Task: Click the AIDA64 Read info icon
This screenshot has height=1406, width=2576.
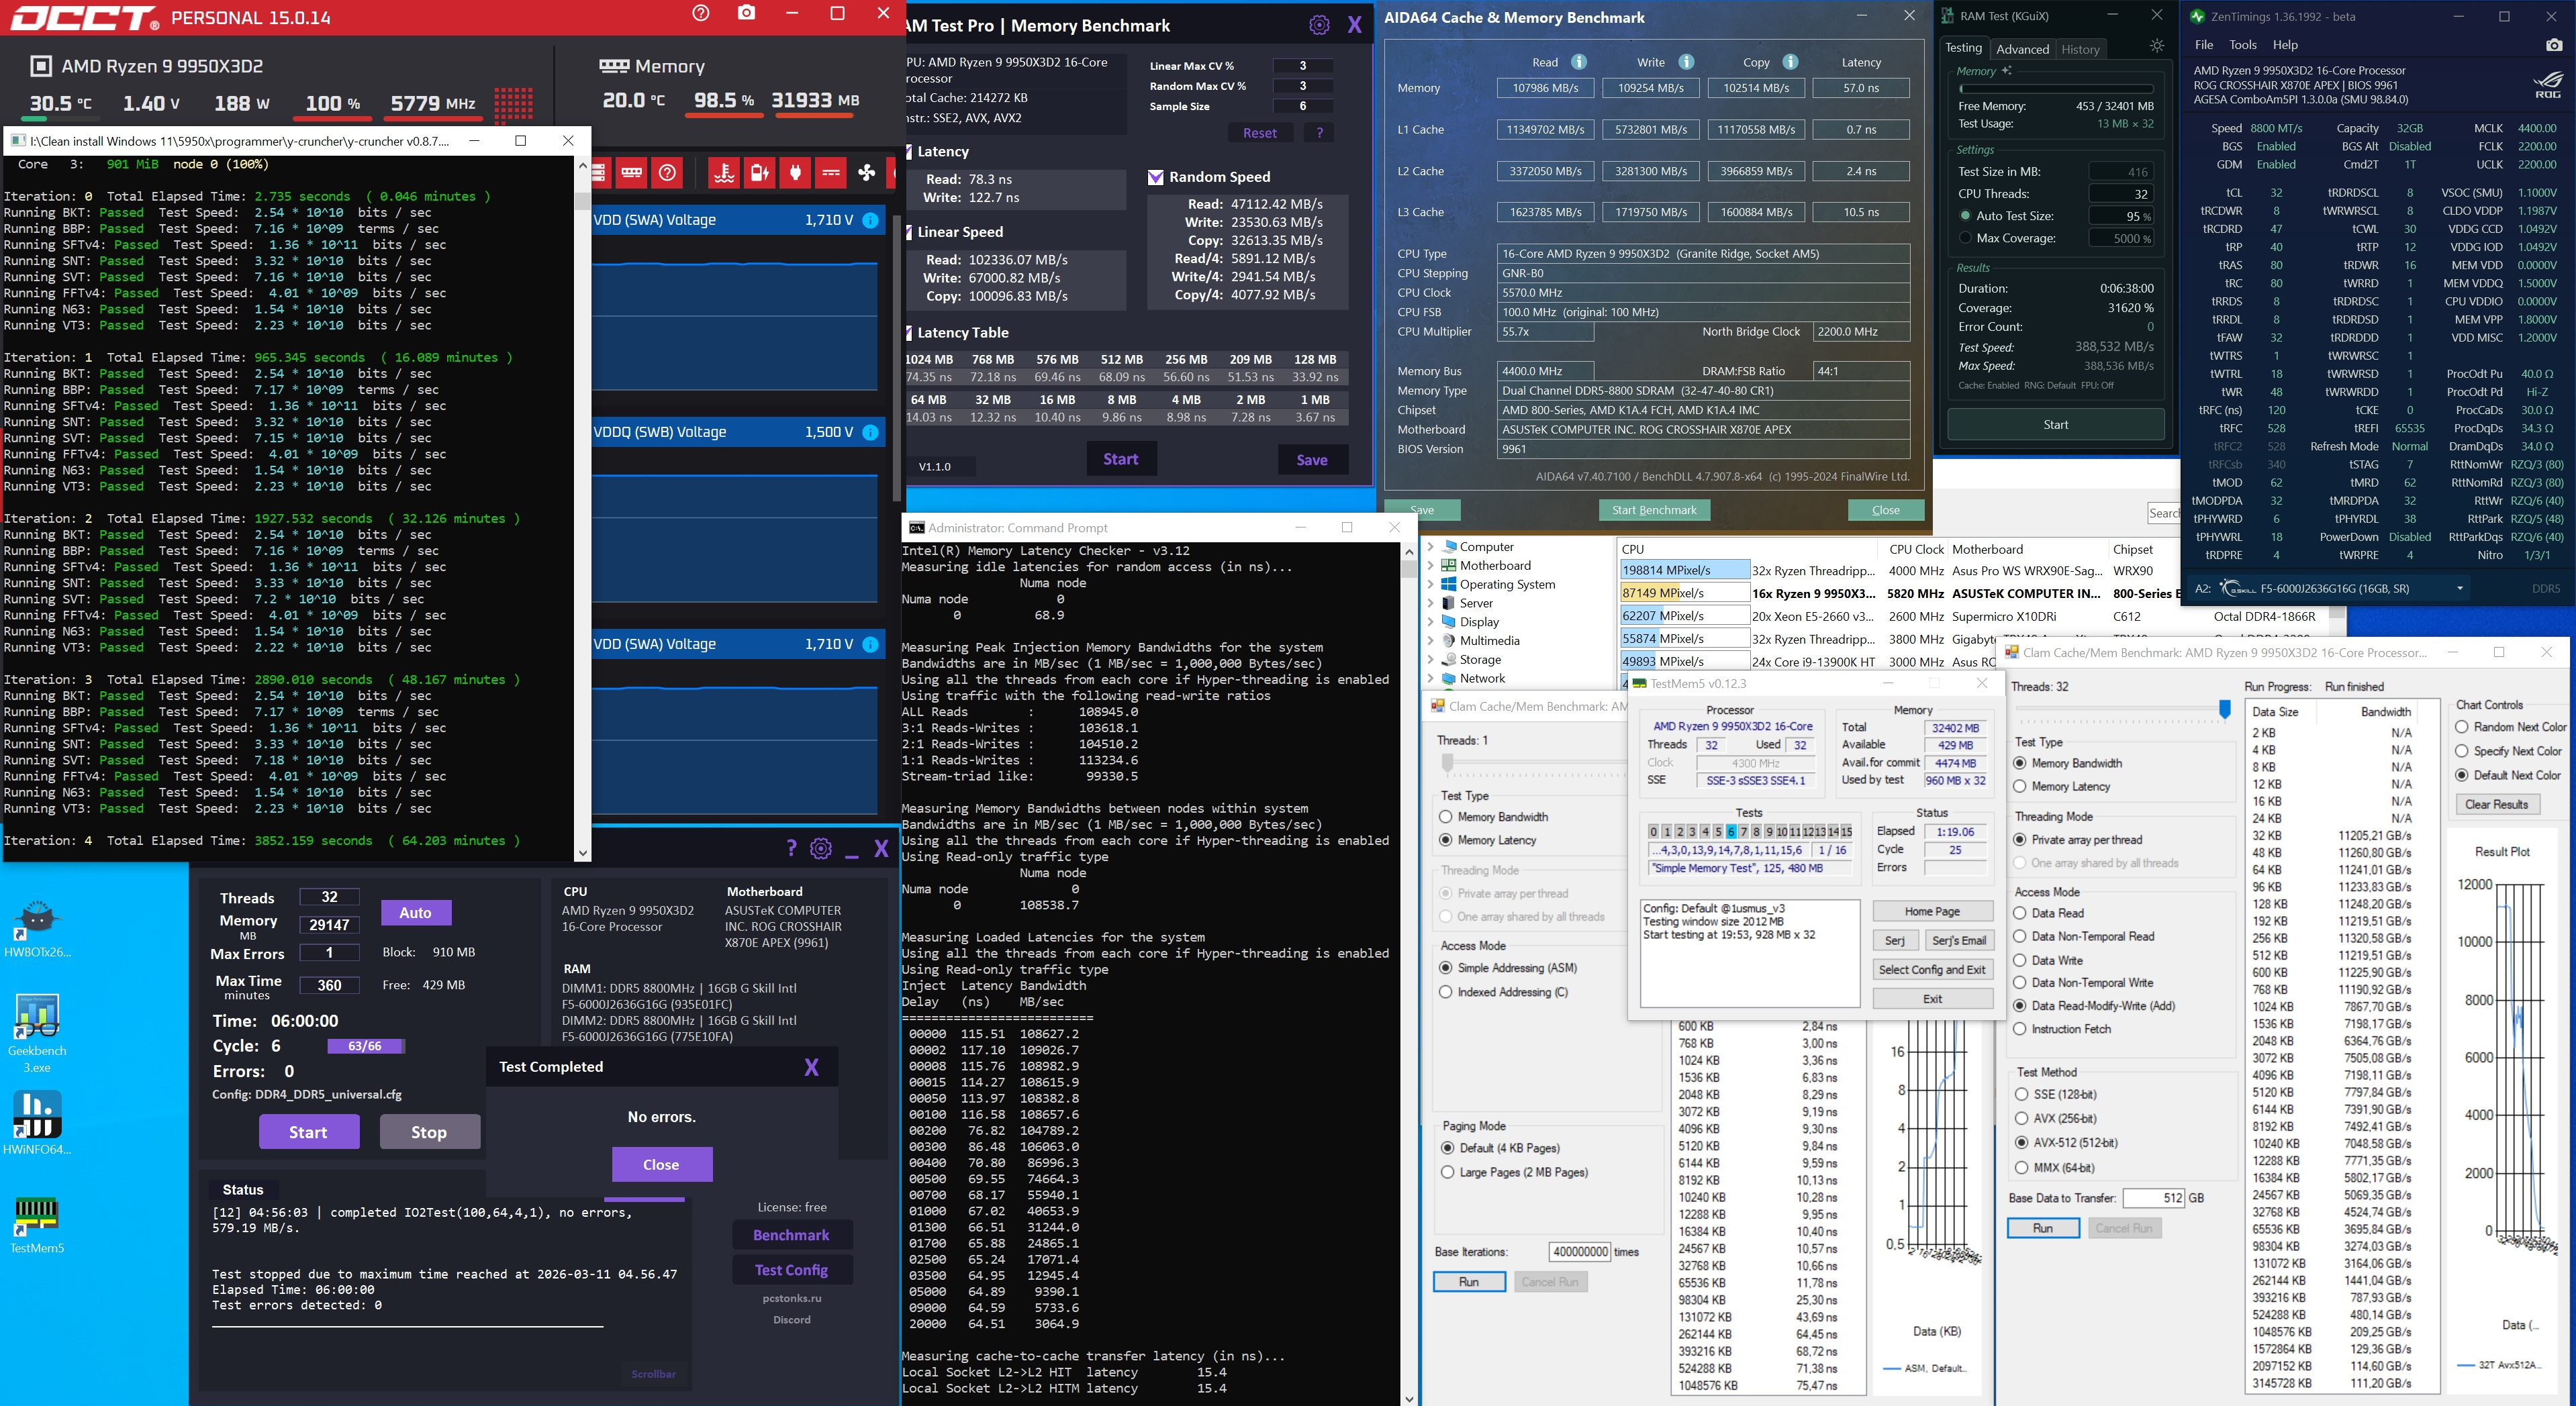Action: pos(1579,62)
